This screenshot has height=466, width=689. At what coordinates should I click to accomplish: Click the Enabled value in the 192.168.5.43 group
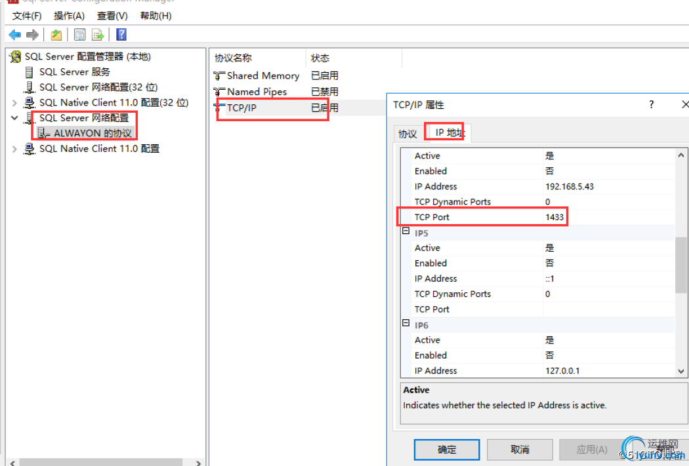(x=550, y=171)
